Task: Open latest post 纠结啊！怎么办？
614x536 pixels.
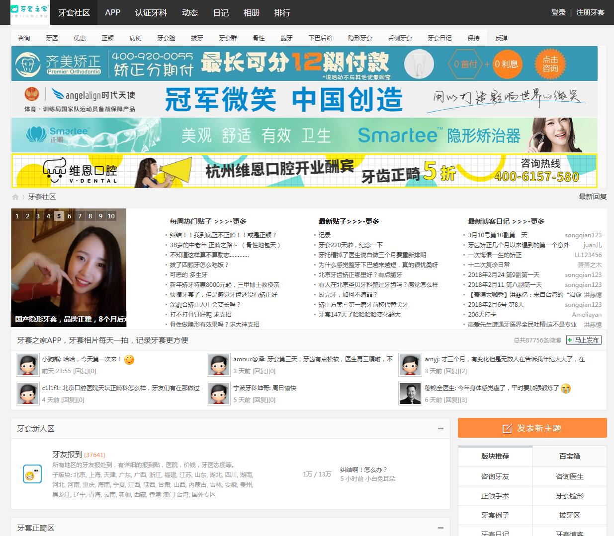Action: [363, 469]
